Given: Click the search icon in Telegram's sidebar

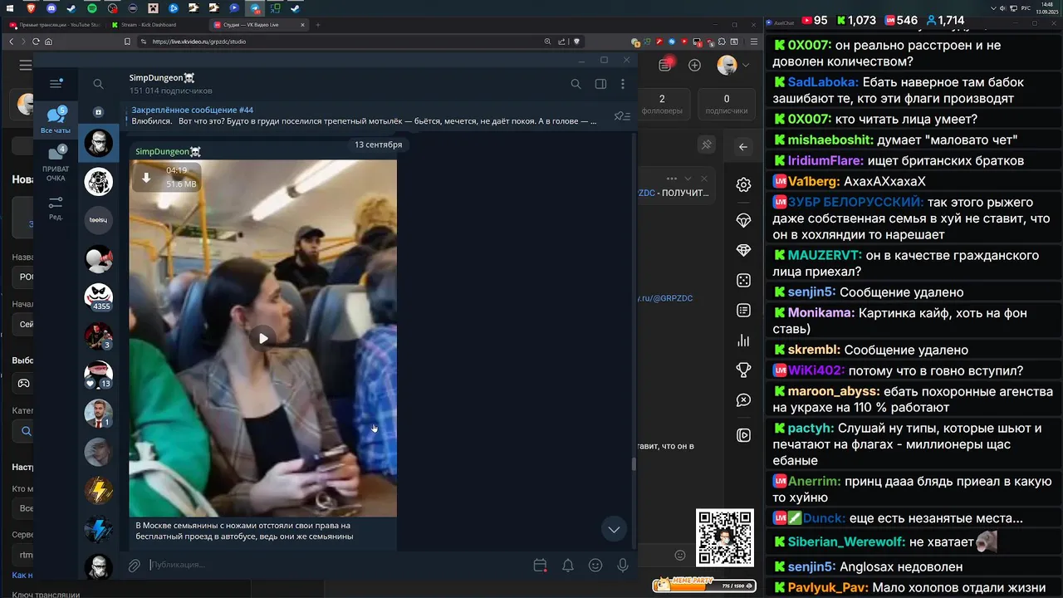Looking at the screenshot, I should (x=98, y=84).
